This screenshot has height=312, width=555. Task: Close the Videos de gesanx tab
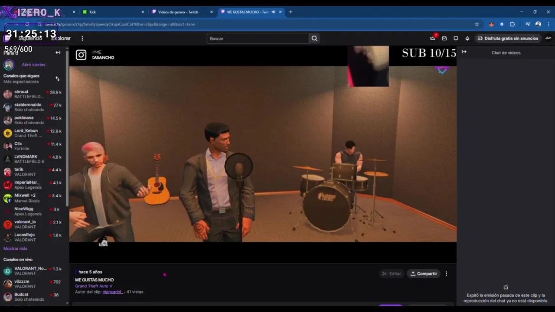212,12
